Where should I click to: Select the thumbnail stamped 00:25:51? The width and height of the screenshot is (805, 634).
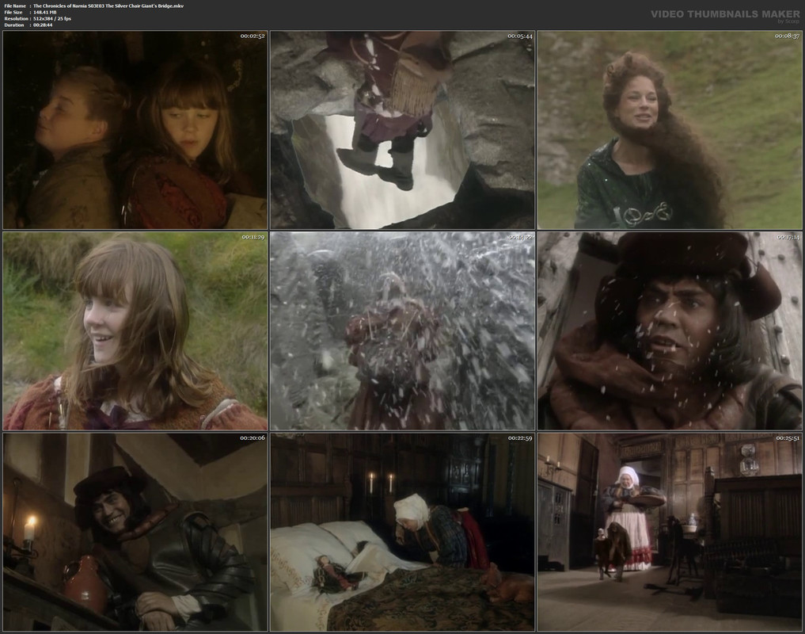(x=670, y=532)
